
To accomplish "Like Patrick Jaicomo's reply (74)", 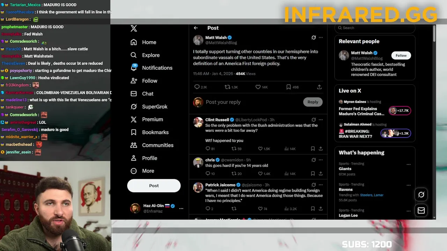I will pos(260,208).
